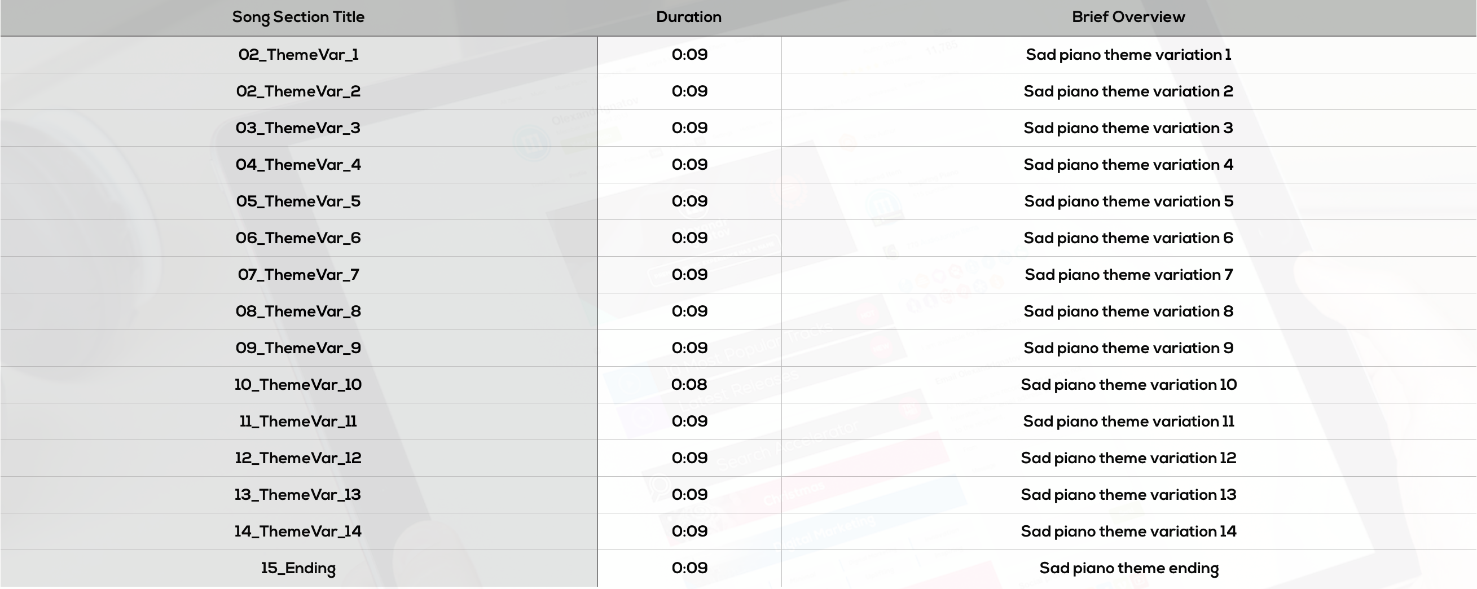Viewport: 1477px width, 589px height.
Task: Select 'Sad piano theme variation 8' overview
Action: pos(1128,311)
